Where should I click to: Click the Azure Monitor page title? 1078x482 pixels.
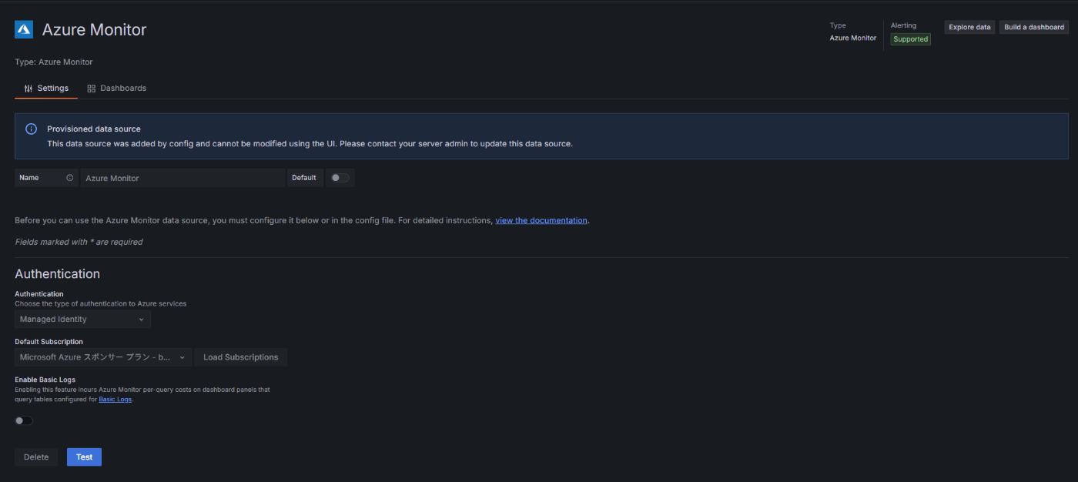(94, 30)
